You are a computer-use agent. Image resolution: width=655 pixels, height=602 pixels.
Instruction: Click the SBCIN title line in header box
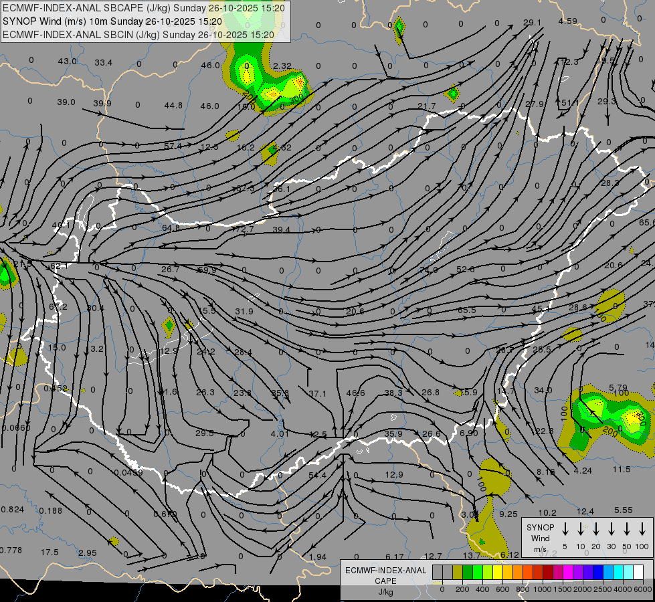[138, 35]
